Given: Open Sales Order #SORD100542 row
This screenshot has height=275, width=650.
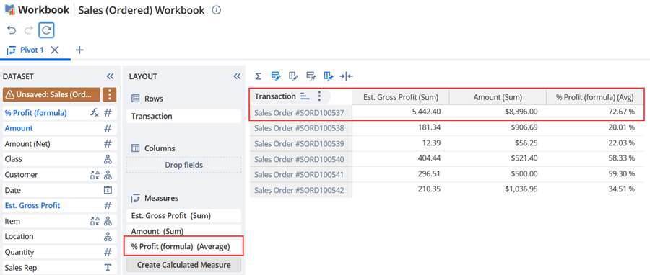Looking at the screenshot, I should point(299,190).
